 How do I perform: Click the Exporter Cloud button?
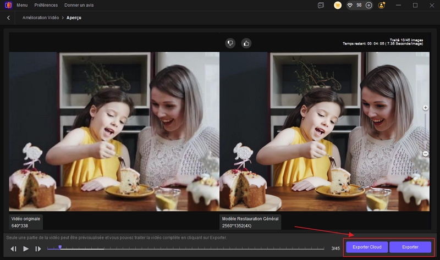(366, 247)
